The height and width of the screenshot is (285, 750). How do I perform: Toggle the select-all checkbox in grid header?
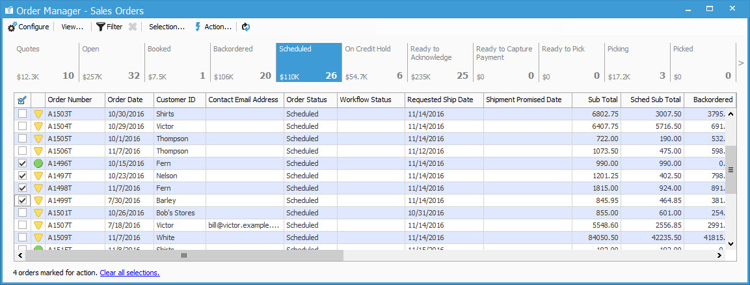click(22, 100)
